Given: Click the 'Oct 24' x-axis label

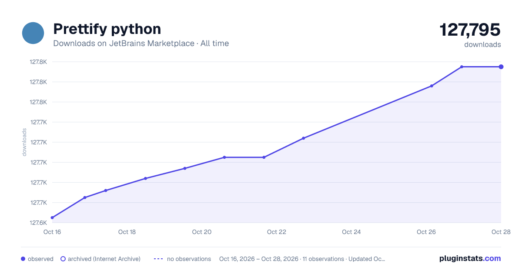Looking at the screenshot, I should (x=351, y=232).
